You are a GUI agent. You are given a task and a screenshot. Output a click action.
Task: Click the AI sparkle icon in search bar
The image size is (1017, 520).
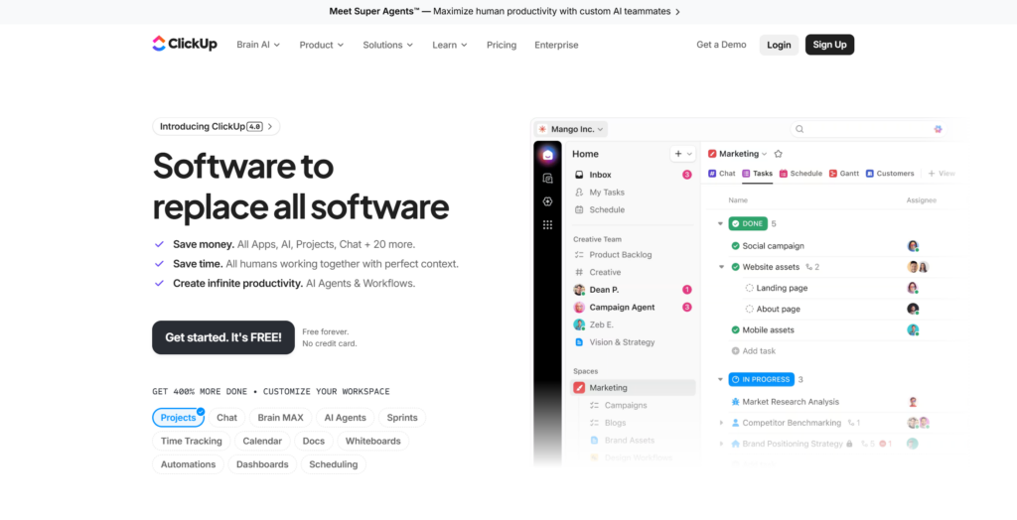tap(938, 129)
